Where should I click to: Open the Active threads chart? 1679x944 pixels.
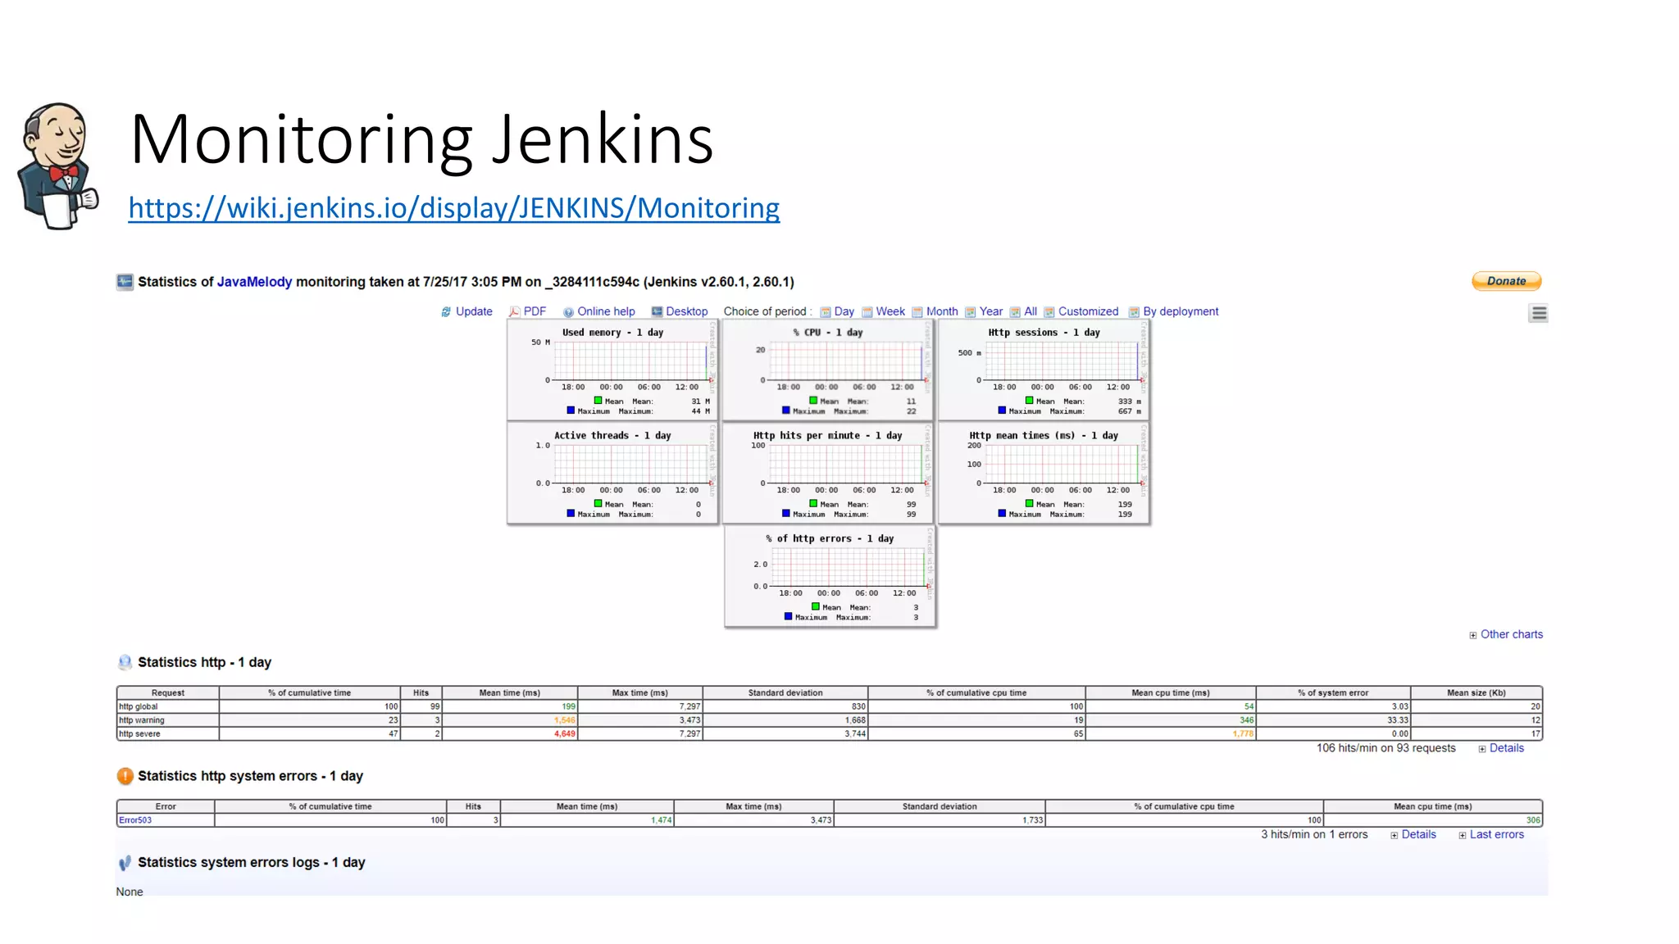[612, 474]
